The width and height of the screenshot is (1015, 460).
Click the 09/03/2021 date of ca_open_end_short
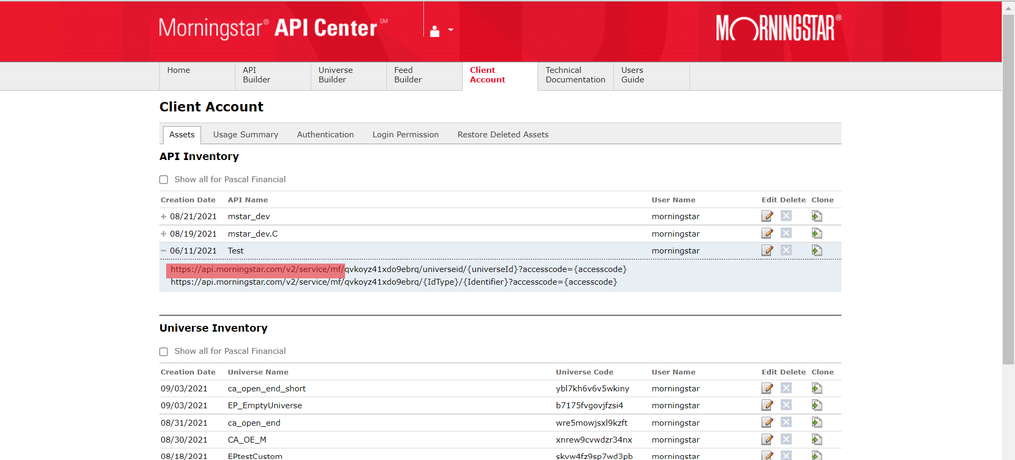point(184,389)
